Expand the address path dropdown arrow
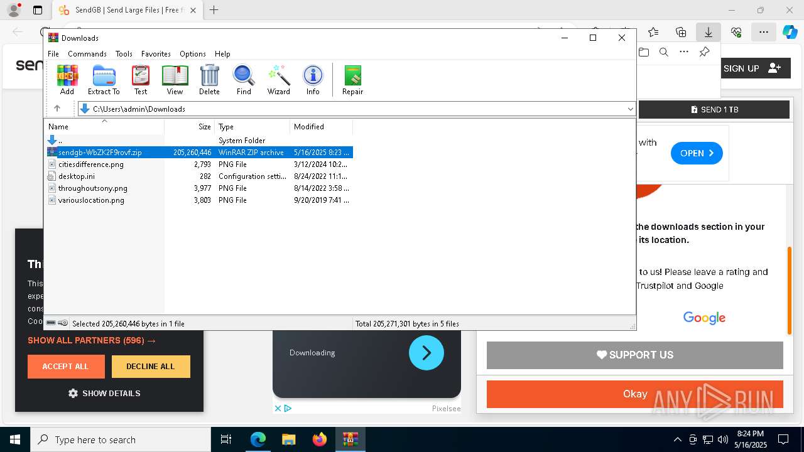Viewport: 804px width, 452px height. tap(630, 109)
